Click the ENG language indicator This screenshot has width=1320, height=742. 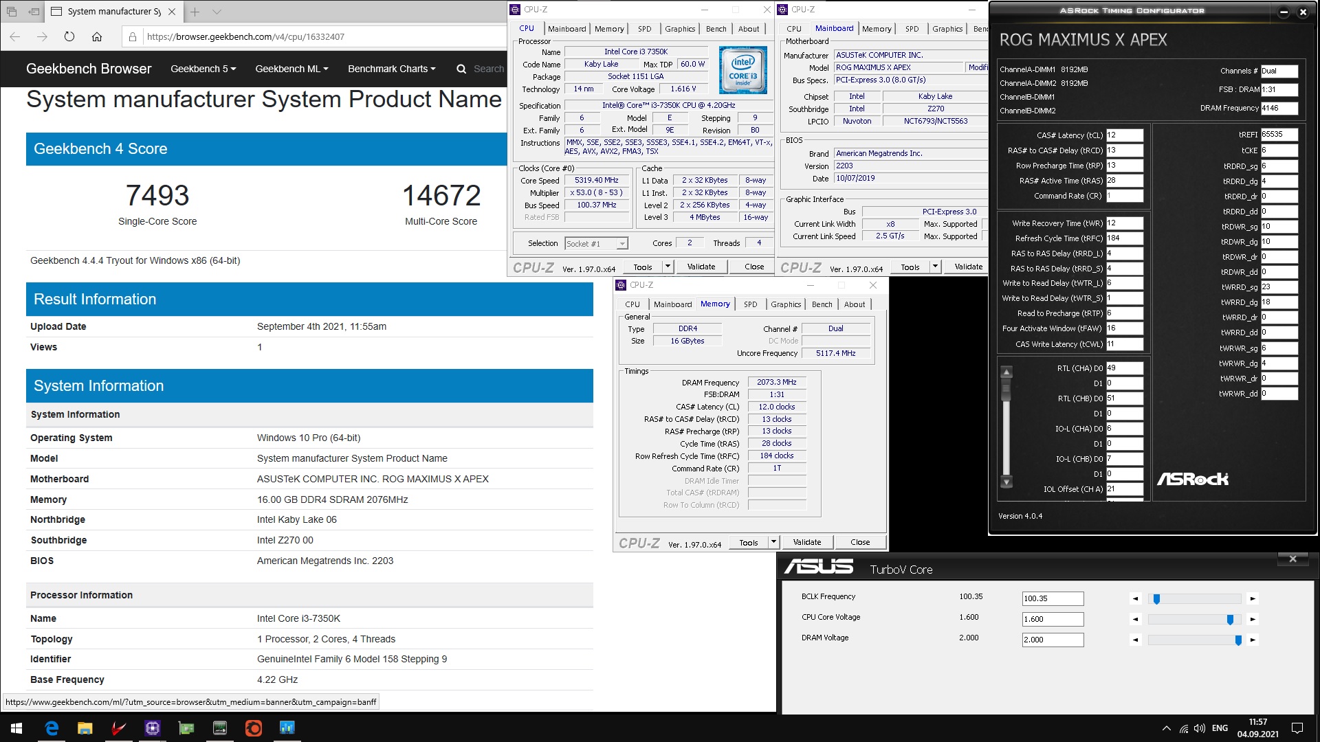click(x=1220, y=728)
